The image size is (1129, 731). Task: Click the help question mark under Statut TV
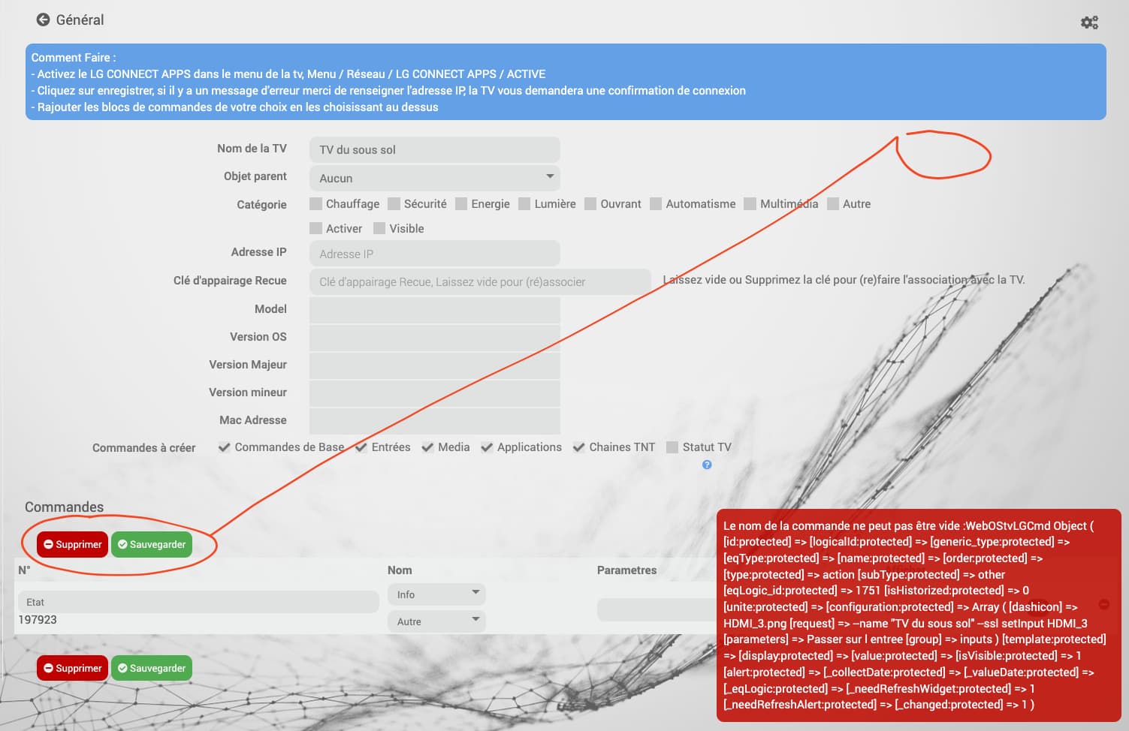707,465
